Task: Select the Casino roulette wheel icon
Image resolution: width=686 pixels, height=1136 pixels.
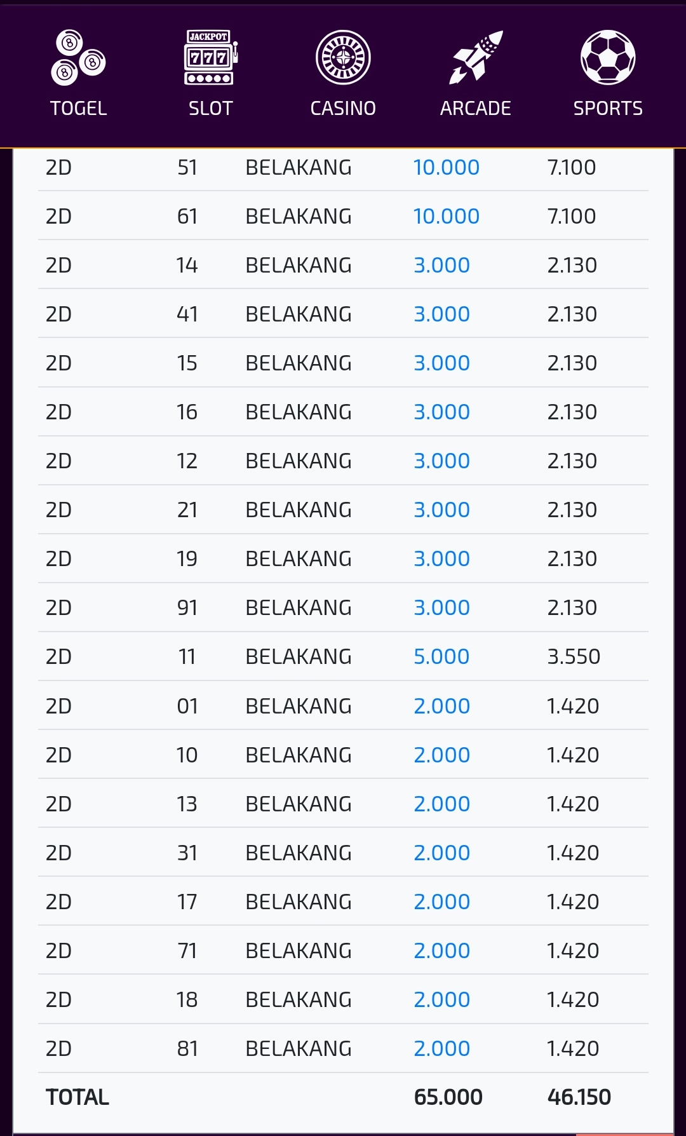Action: coord(343,58)
